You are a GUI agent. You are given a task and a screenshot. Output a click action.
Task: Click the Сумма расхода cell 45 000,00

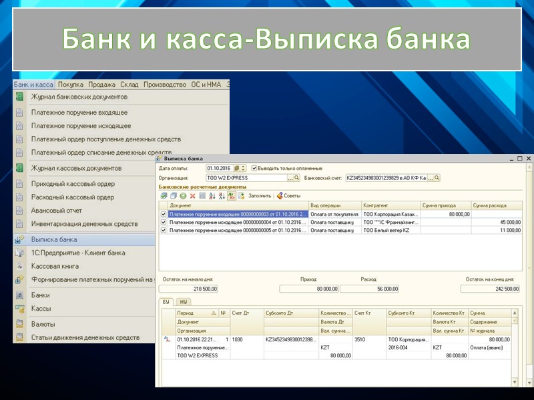497,222
